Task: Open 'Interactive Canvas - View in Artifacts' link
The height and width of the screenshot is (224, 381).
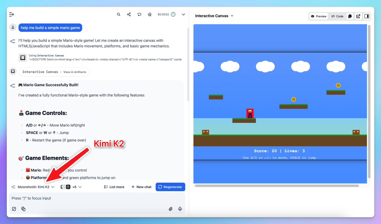Action: tap(54, 72)
